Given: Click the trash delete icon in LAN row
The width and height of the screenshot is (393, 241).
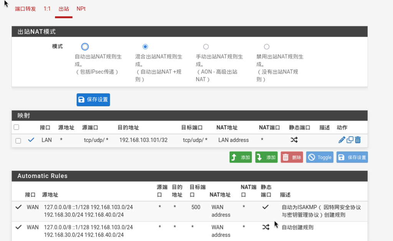Looking at the screenshot, I should 358,140.
